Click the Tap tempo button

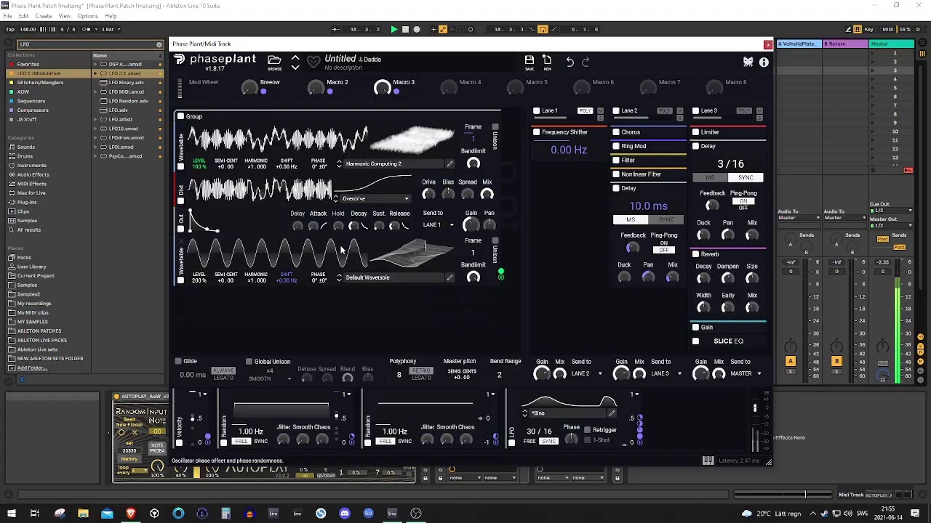9,29
